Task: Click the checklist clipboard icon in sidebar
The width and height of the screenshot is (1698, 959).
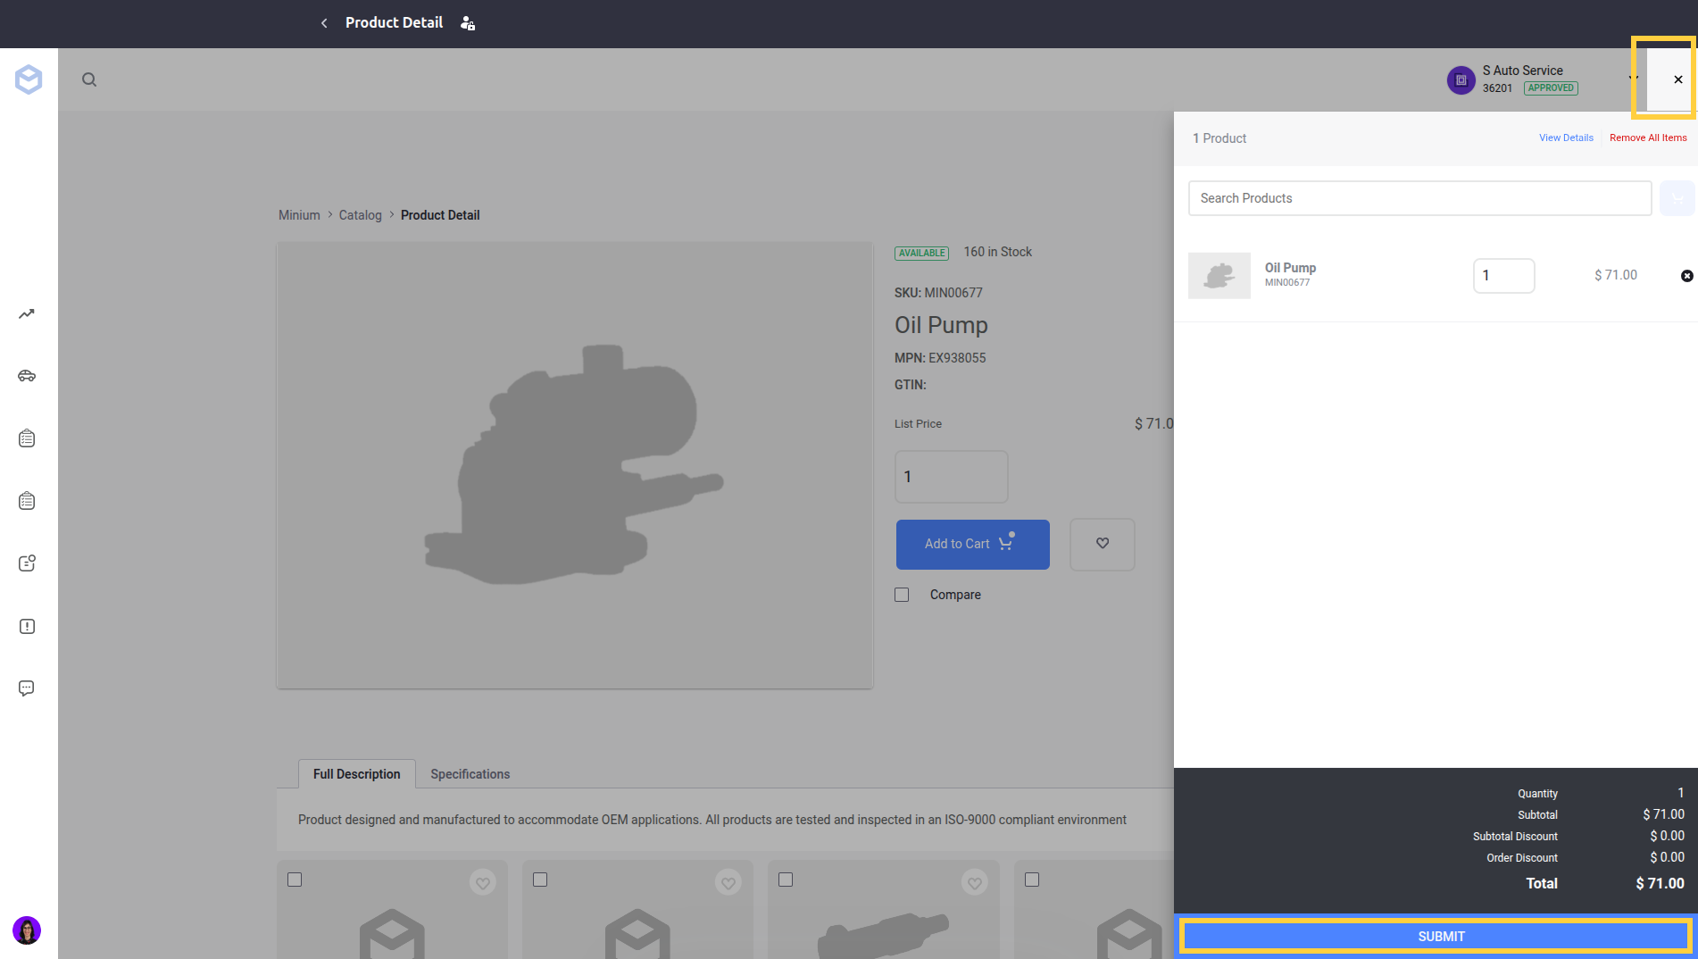Action: click(x=27, y=500)
